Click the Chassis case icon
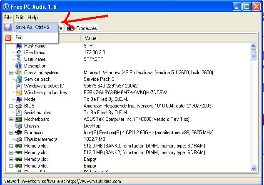 19,126
